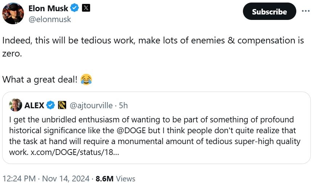Image resolution: width=313 pixels, height=185 pixels.
Task: Click the gold affiliate badge beside ALEX
Action: coord(62,106)
